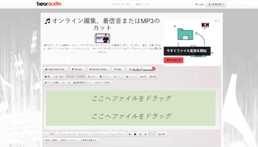
Task: Show all audio with the すべてを表示 button
Action: click(x=103, y=83)
